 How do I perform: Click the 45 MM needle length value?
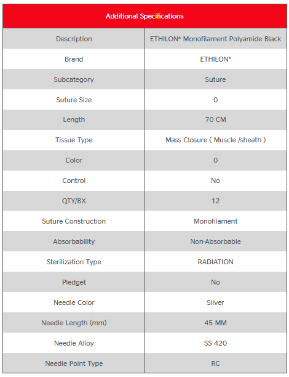click(x=216, y=323)
